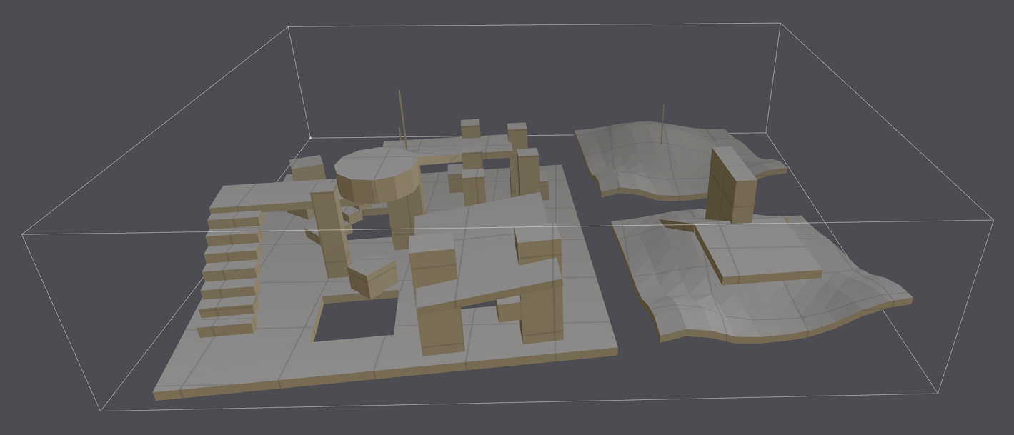Click the bottom step of the staircase
Viewport: 1014px width, 435px height.
pyautogui.click(x=226, y=328)
